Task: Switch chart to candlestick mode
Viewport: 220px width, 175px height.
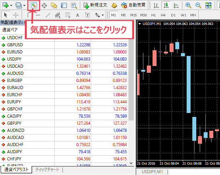Action: (x=166, y=5)
